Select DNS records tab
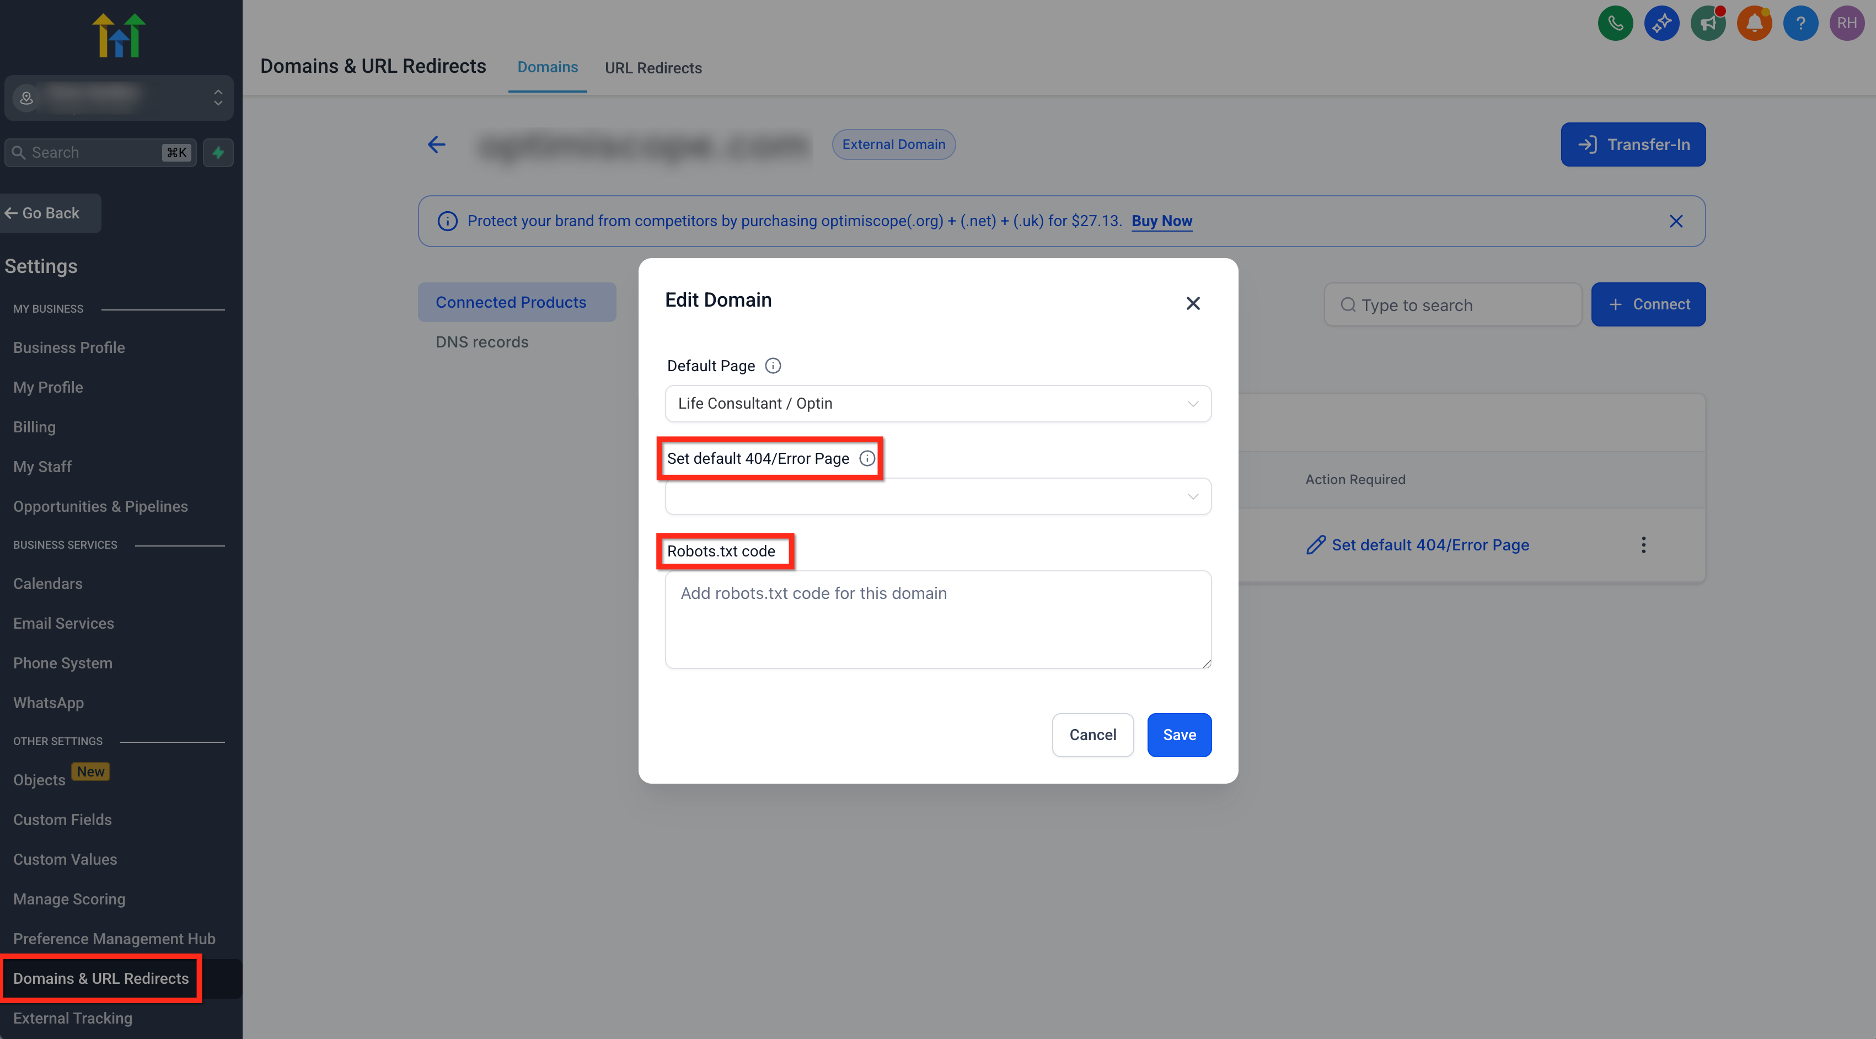The width and height of the screenshot is (1876, 1039). 481,342
